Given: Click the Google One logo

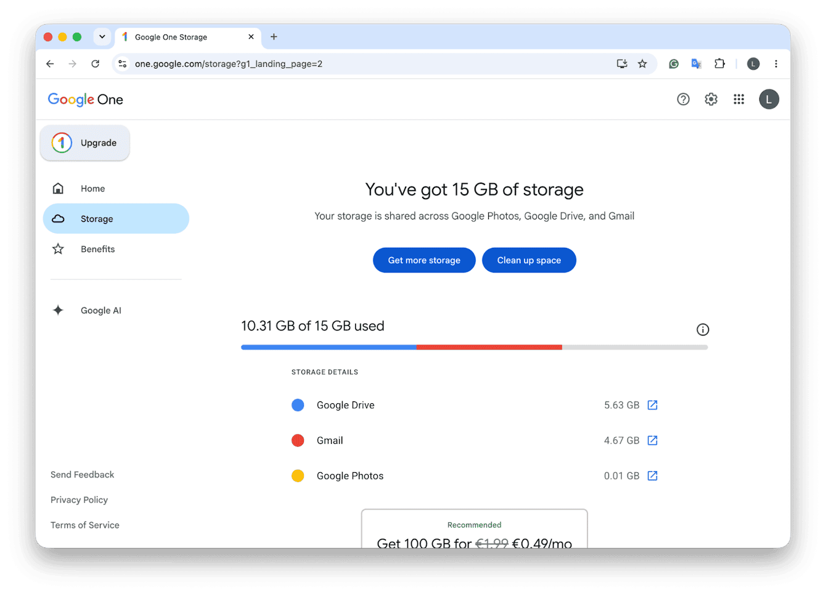Looking at the screenshot, I should [86, 100].
